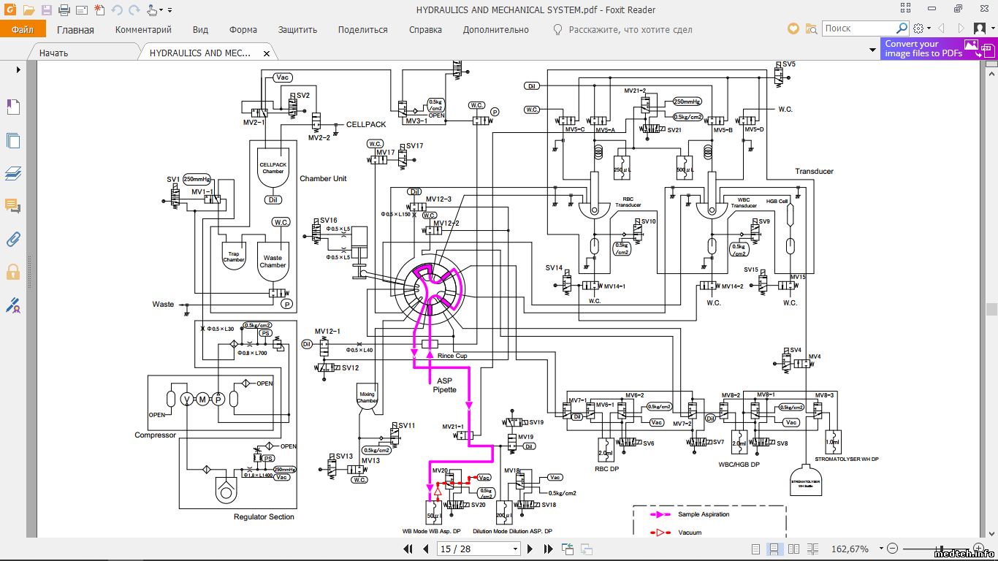Open the Comments panel in sidebar
The image size is (998, 561).
(13, 207)
